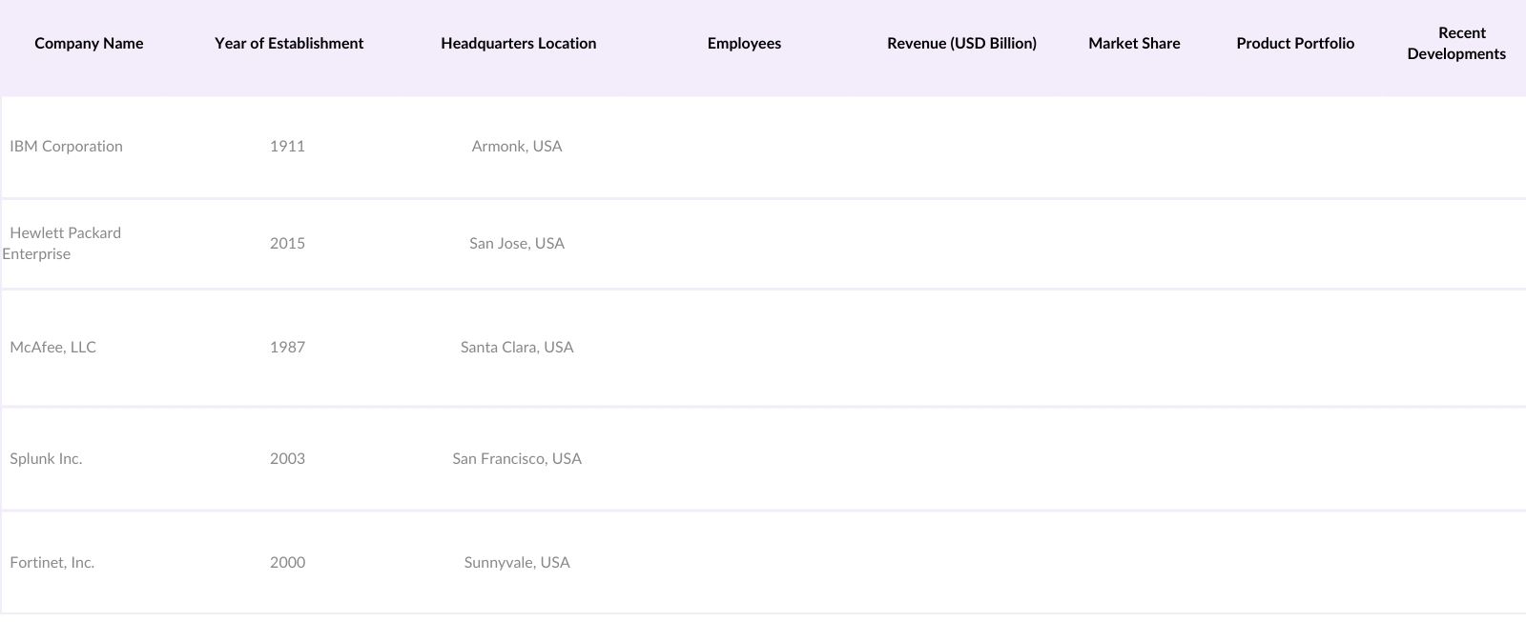Select the IBM Corporation cell
Viewport: 1526px width, 622px height.
67,147
